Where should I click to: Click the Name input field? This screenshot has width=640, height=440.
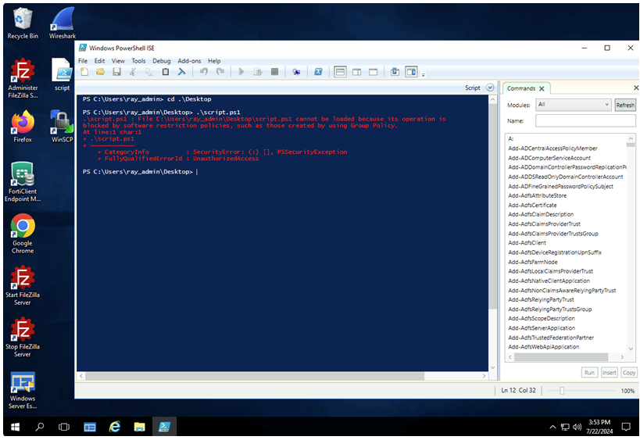point(585,121)
